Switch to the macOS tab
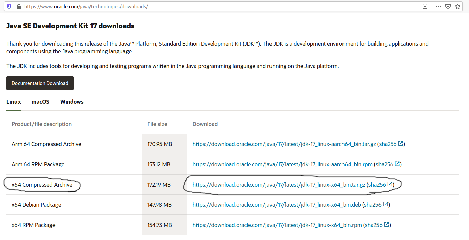 click(40, 102)
